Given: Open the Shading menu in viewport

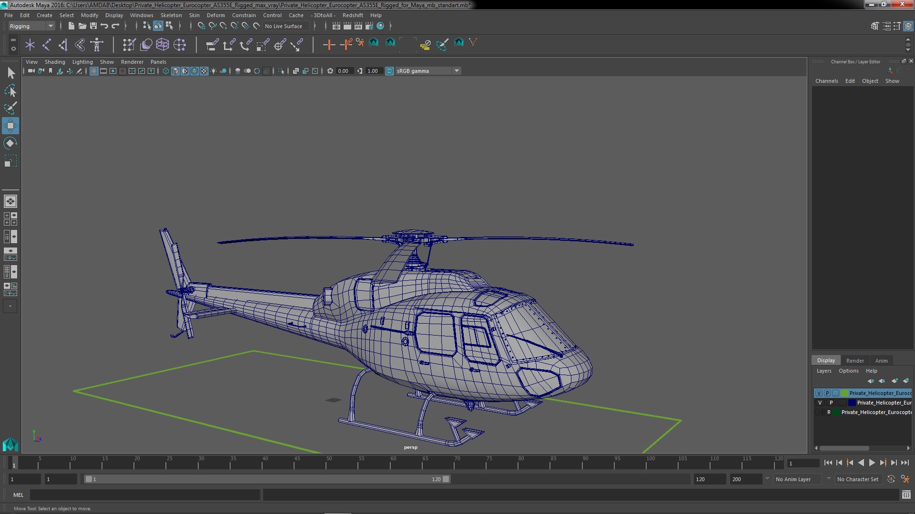Looking at the screenshot, I should (55, 61).
